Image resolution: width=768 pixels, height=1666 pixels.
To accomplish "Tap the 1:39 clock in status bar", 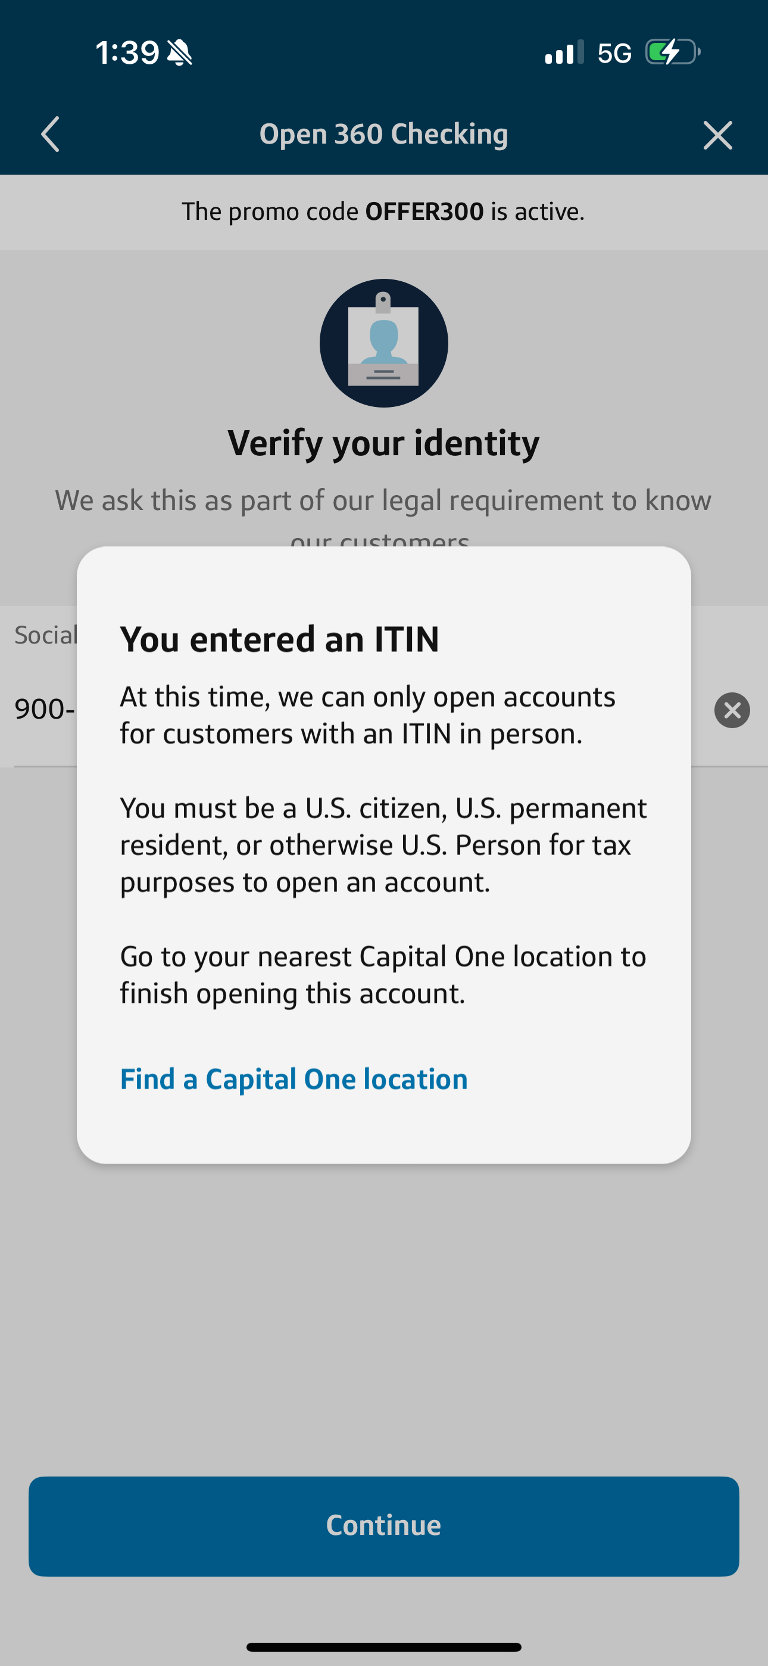I will [127, 52].
